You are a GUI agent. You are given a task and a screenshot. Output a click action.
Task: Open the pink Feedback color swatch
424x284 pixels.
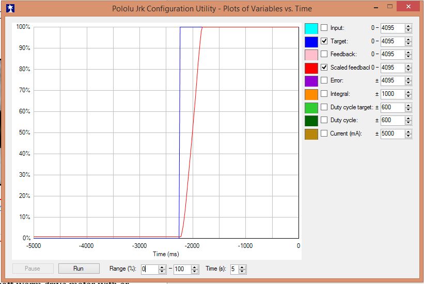point(311,55)
